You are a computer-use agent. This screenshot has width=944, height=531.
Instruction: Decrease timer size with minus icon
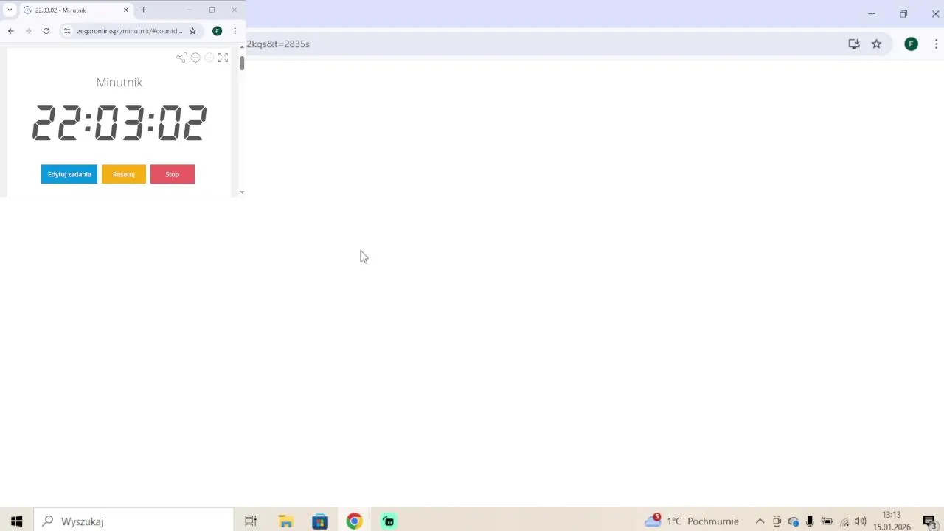click(195, 58)
